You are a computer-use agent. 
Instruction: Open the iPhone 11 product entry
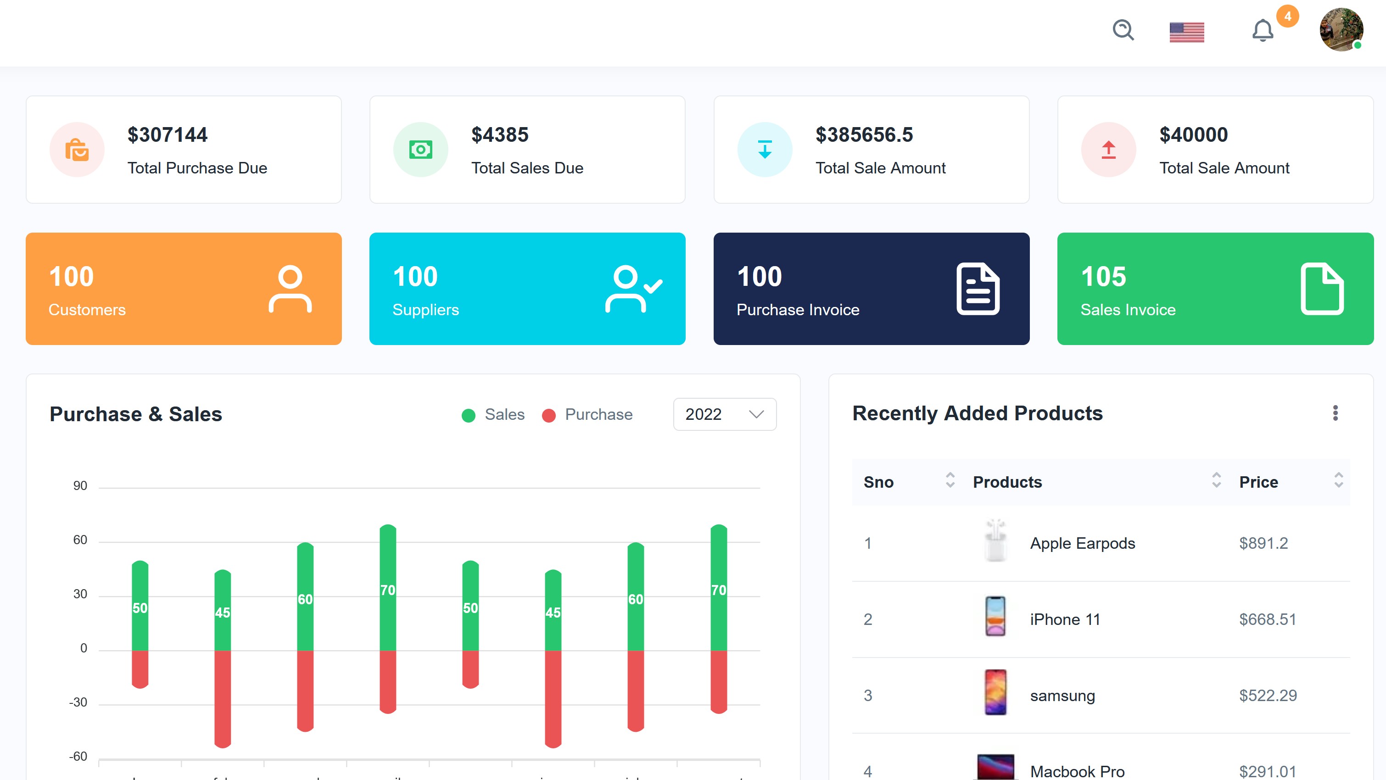(x=1064, y=619)
